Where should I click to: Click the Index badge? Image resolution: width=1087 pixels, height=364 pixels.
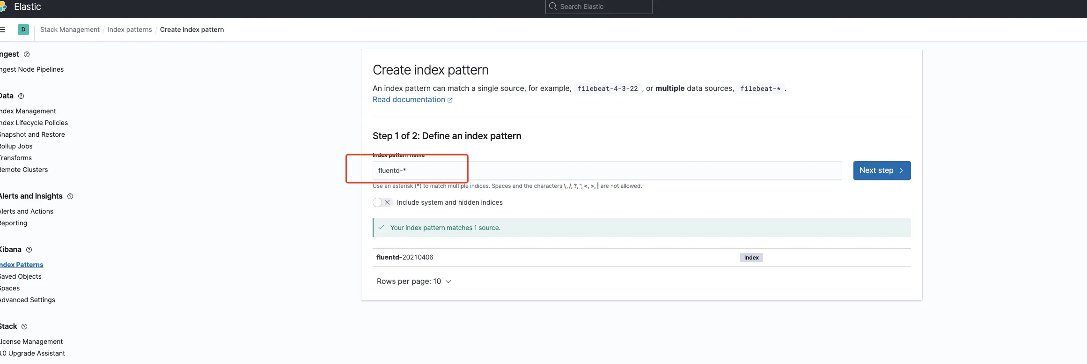(x=751, y=258)
